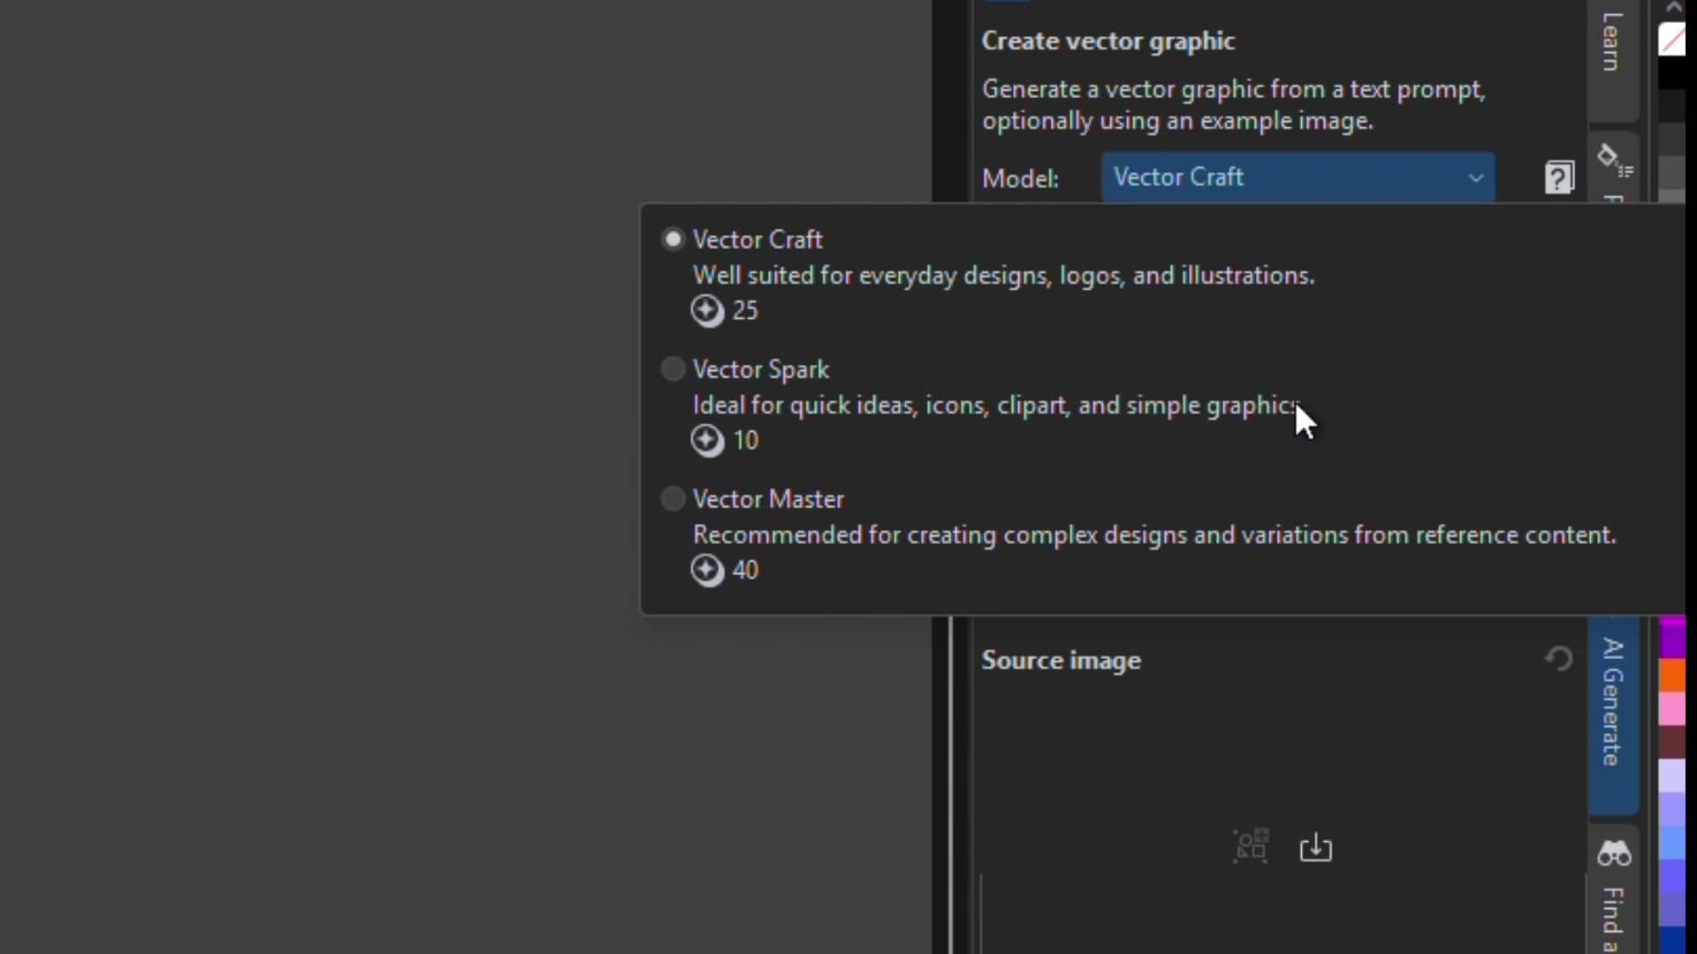This screenshot has width=1697, height=954.
Task: Click the Source image heading
Action: tap(1062, 661)
